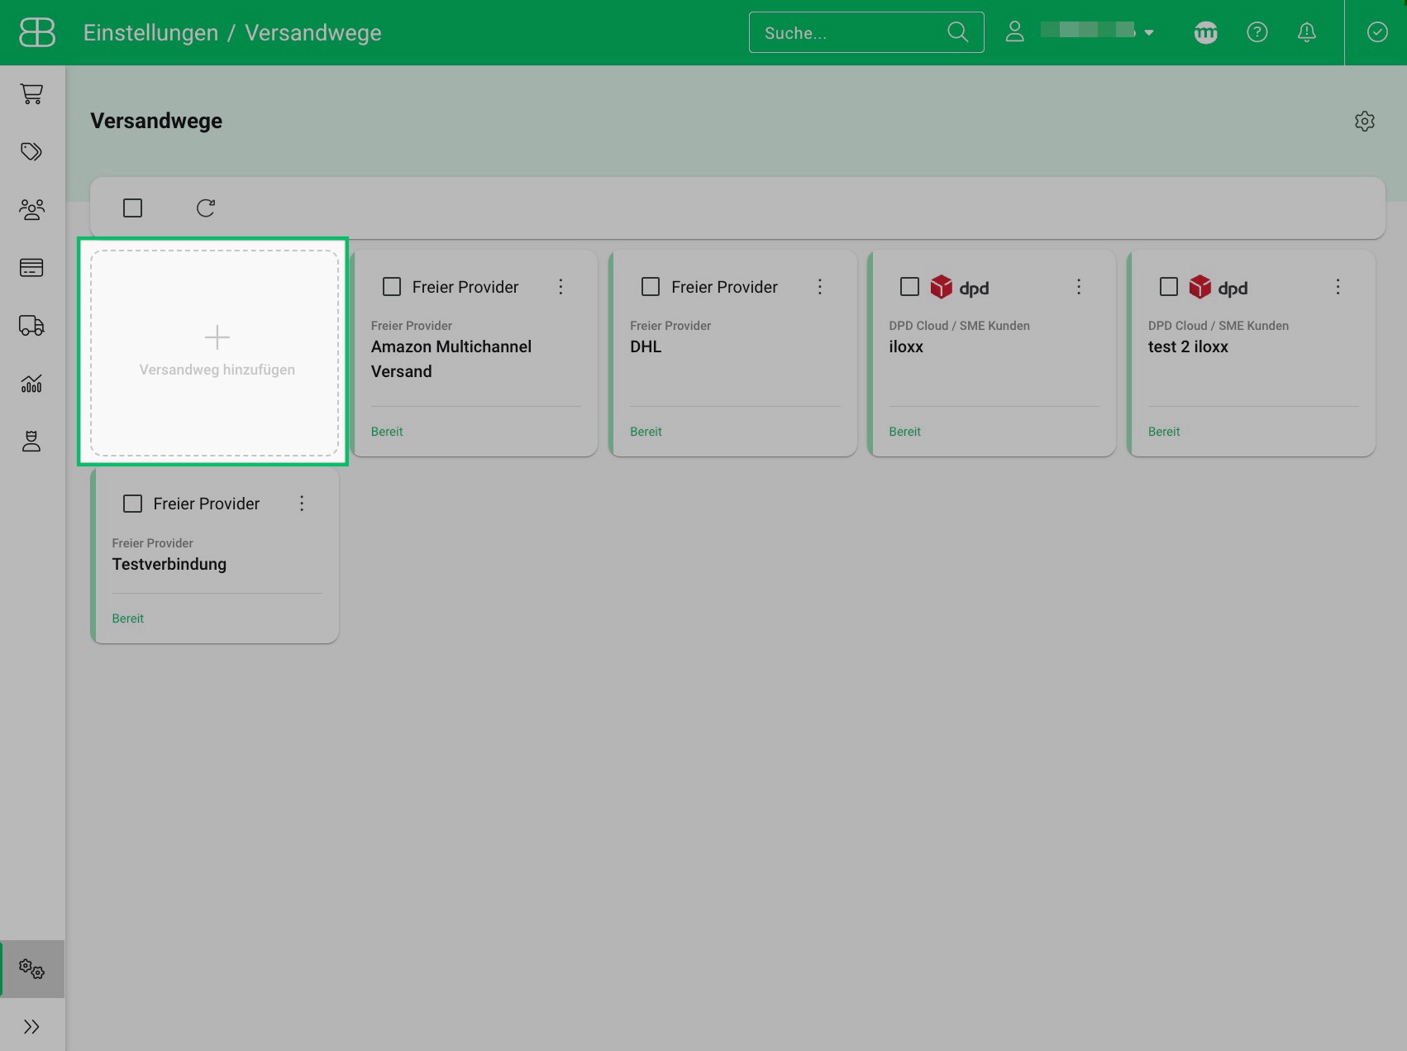Open Versandwege page settings gear
This screenshot has width=1407, height=1051.
click(1365, 122)
